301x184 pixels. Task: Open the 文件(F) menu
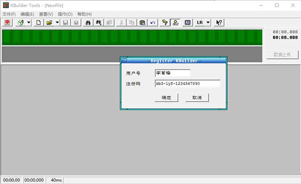coord(9,14)
